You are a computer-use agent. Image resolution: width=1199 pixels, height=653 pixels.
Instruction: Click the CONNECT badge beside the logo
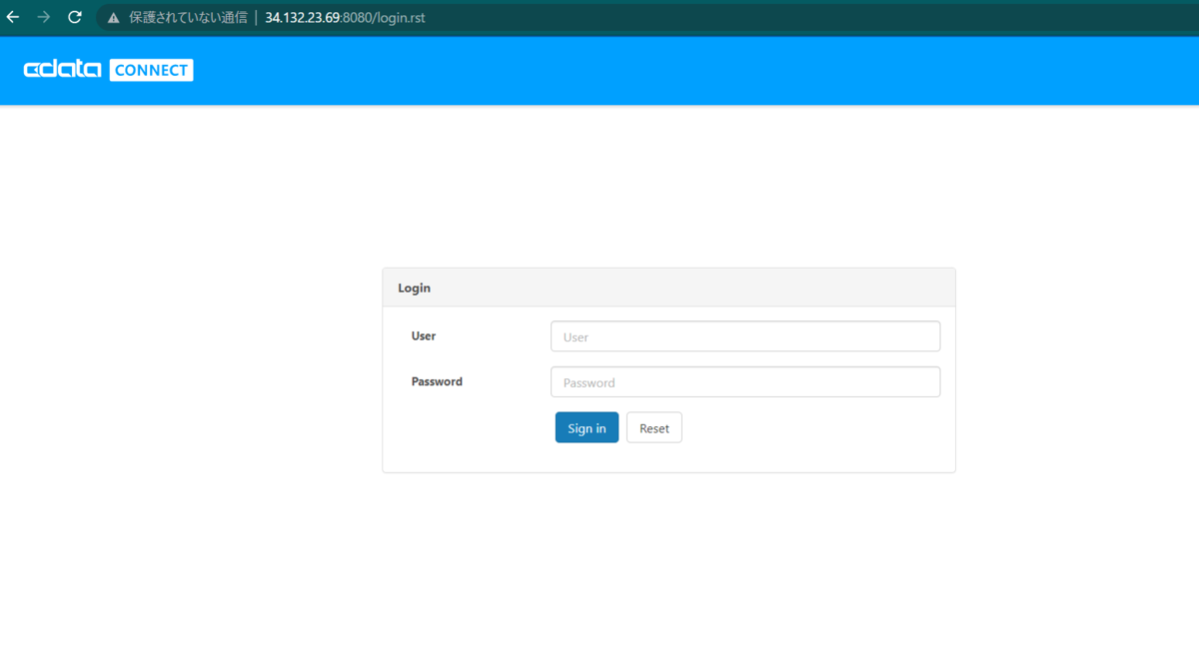pos(151,70)
